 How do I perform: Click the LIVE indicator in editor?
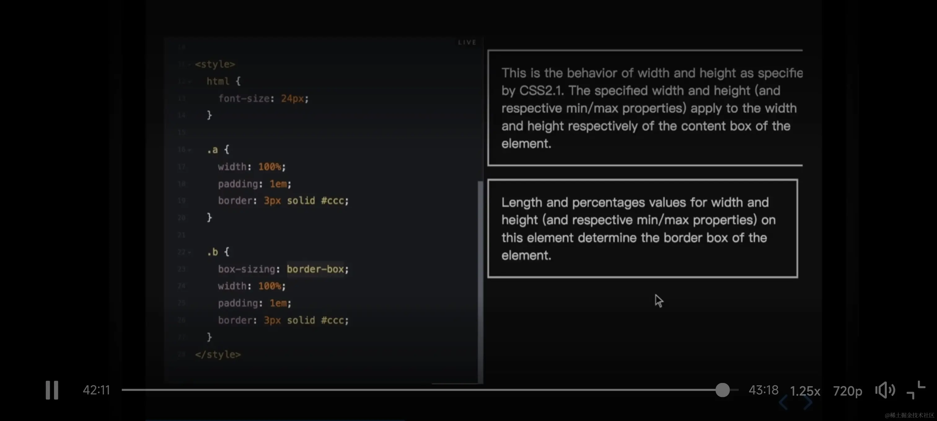pos(467,42)
